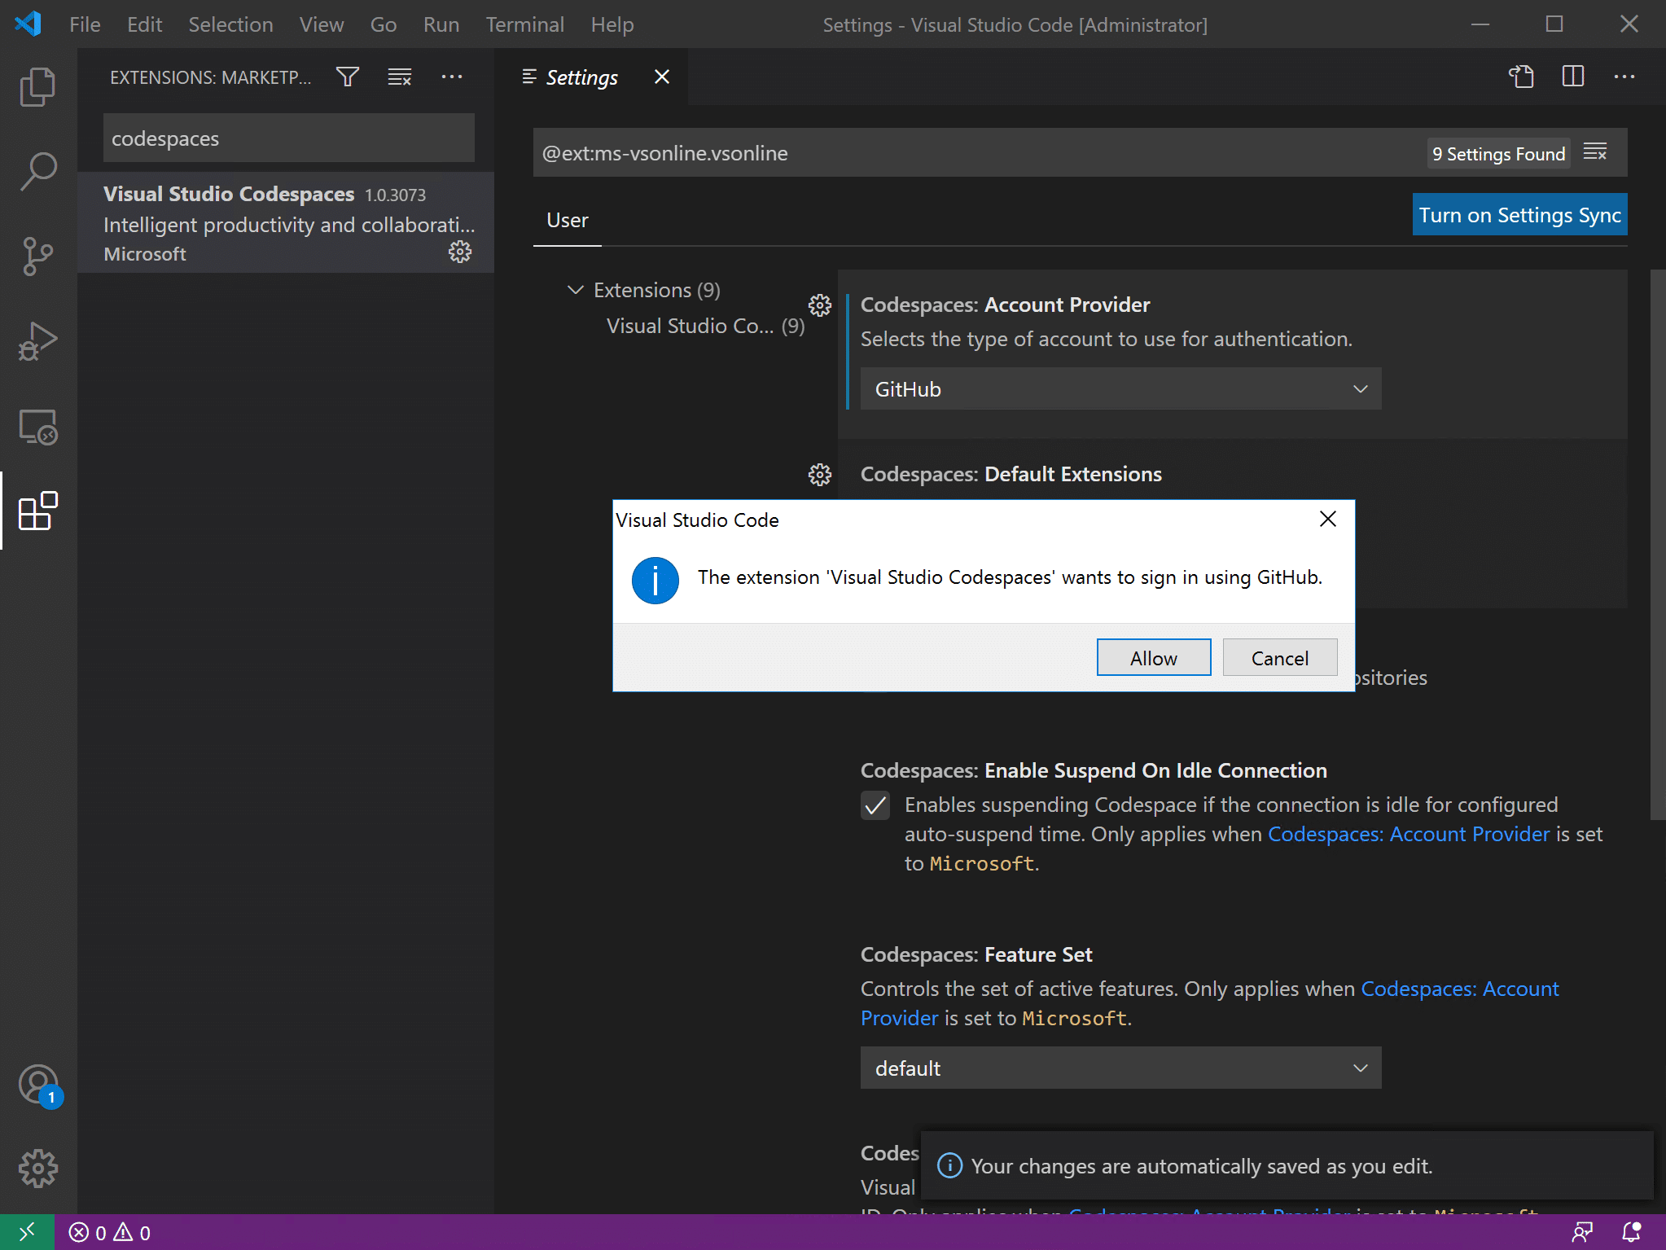Click the File menu item
This screenshot has width=1666, height=1250.
coord(83,24)
